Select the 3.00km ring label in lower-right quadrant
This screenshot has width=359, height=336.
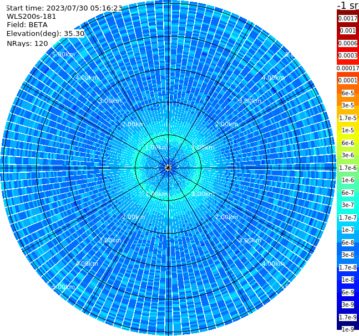coord(250,240)
